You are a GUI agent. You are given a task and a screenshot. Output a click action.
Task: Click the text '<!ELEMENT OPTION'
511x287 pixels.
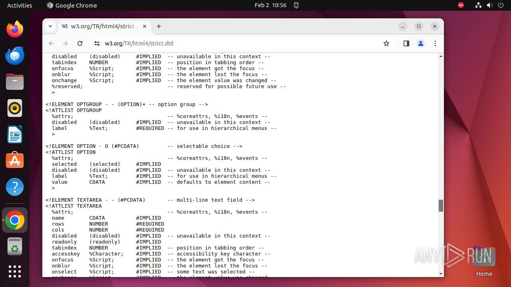(70, 146)
